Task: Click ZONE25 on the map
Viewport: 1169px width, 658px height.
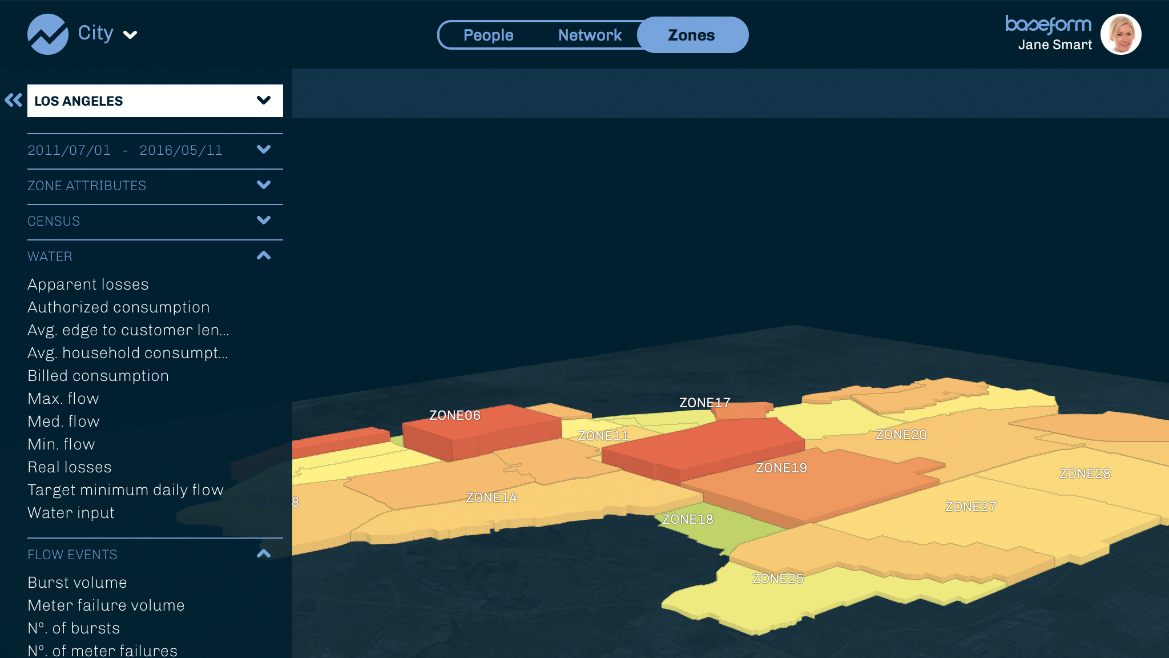Action: pyautogui.click(x=777, y=579)
